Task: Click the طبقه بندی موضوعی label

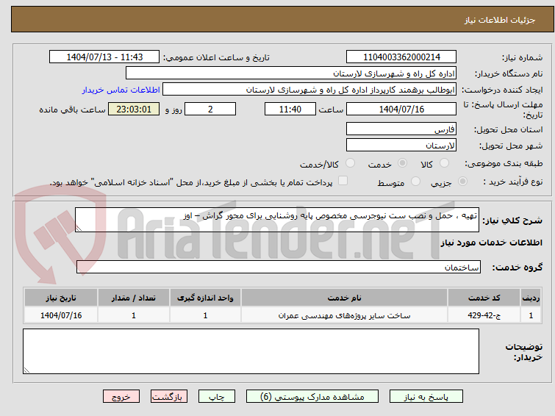Action: [x=504, y=164]
